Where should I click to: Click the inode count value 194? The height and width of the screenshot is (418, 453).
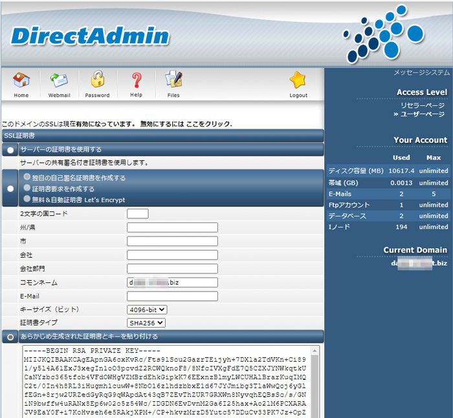pos(401,227)
